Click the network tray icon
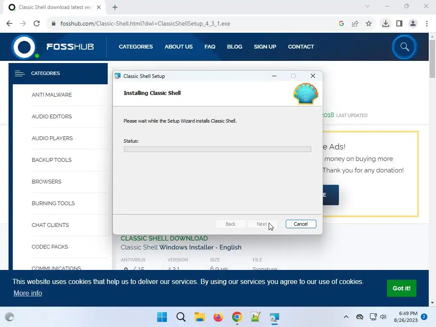The image size is (436, 327). 373,317
